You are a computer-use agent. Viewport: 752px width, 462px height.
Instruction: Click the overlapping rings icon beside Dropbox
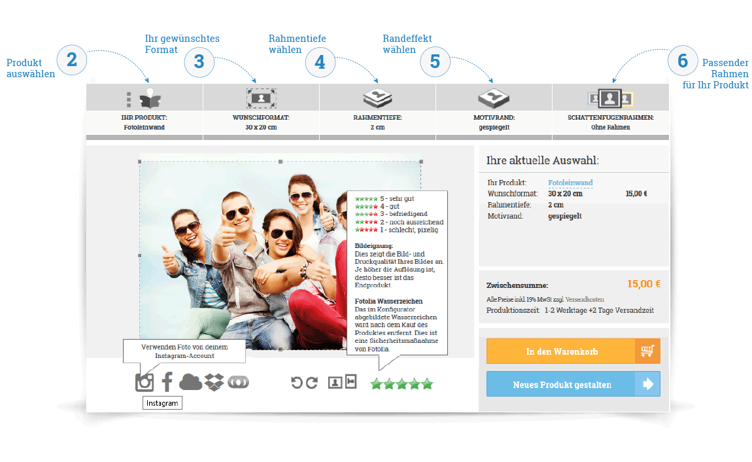click(x=238, y=382)
